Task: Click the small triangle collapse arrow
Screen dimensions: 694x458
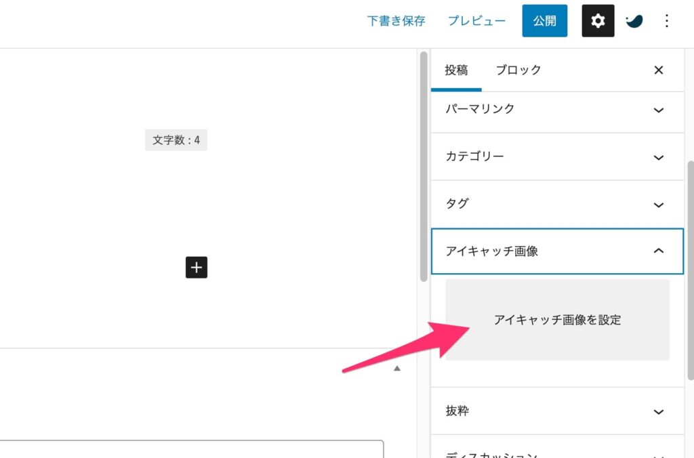Action: coord(397,368)
